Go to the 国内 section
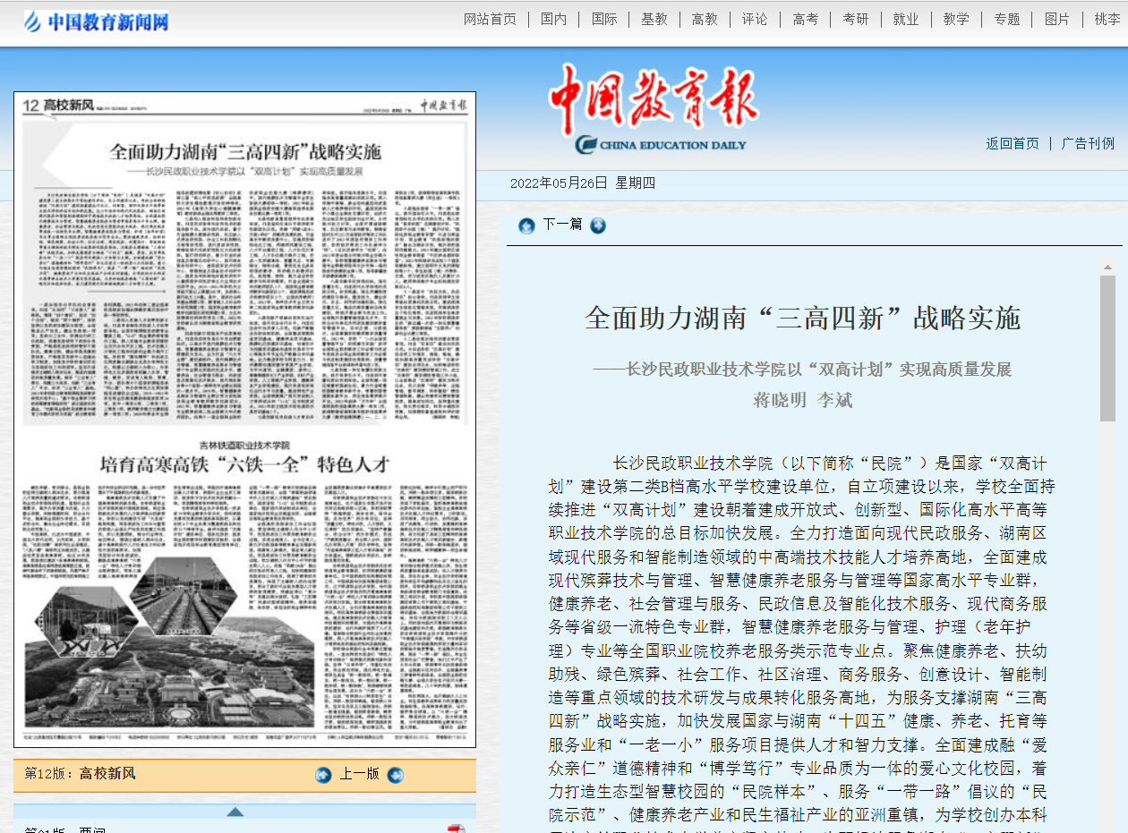 coord(553,19)
